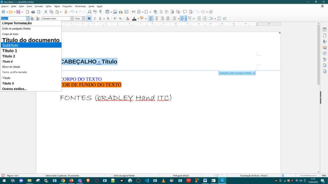Click the Cut scissors icon
The width and height of the screenshot is (328, 184).
(46, 12)
